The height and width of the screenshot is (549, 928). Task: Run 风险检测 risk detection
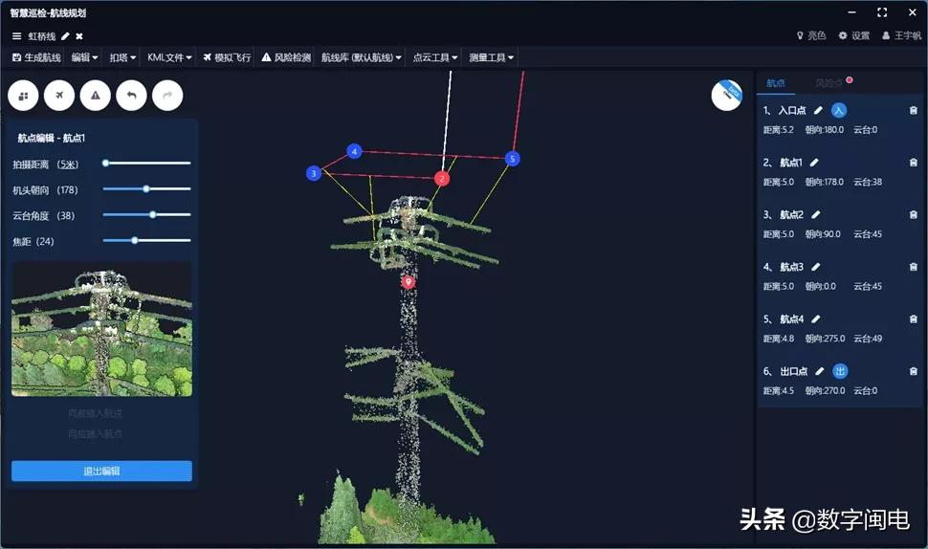[286, 57]
